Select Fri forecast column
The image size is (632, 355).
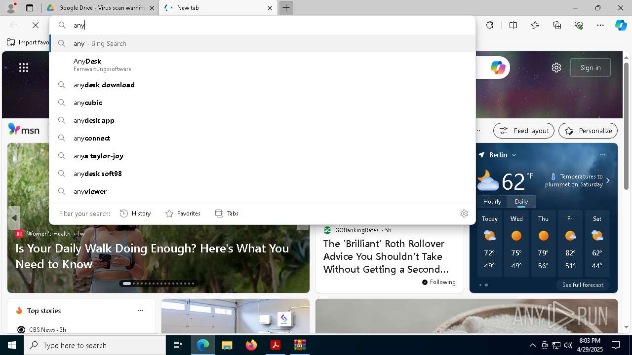(x=570, y=244)
